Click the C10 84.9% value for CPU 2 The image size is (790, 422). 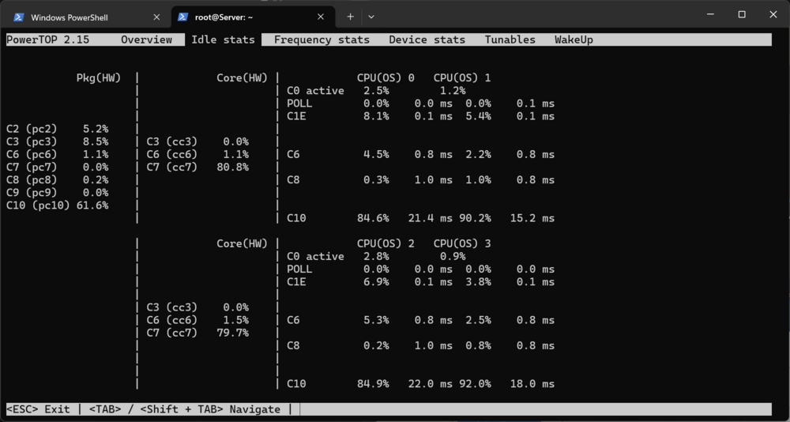[373, 384]
